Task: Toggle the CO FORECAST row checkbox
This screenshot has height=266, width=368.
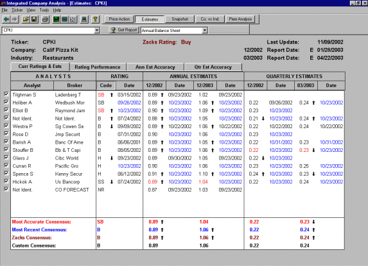Action: [6, 189]
